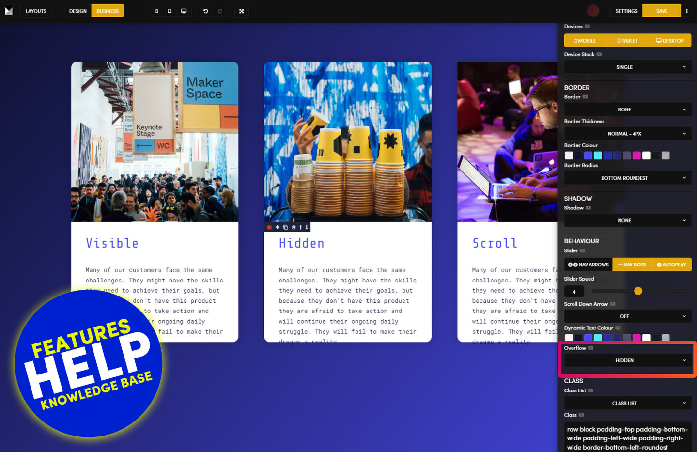Click the plus icon on Hidden block toolbar
This screenshot has height=452, width=697.
(x=278, y=227)
